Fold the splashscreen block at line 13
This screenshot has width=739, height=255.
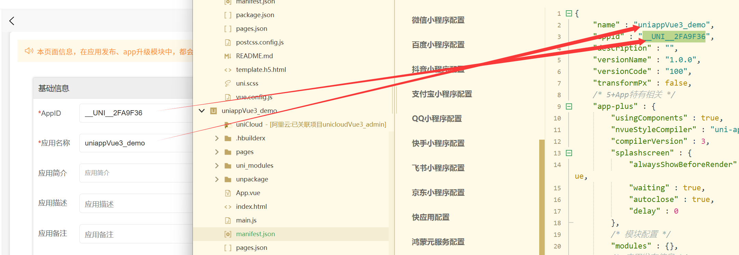coord(569,153)
